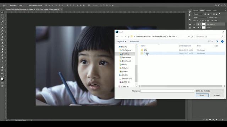Toggle visibility of Color Lookup 1 layer
The width and height of the screenshot is (227, 127).
pos(194,24)
